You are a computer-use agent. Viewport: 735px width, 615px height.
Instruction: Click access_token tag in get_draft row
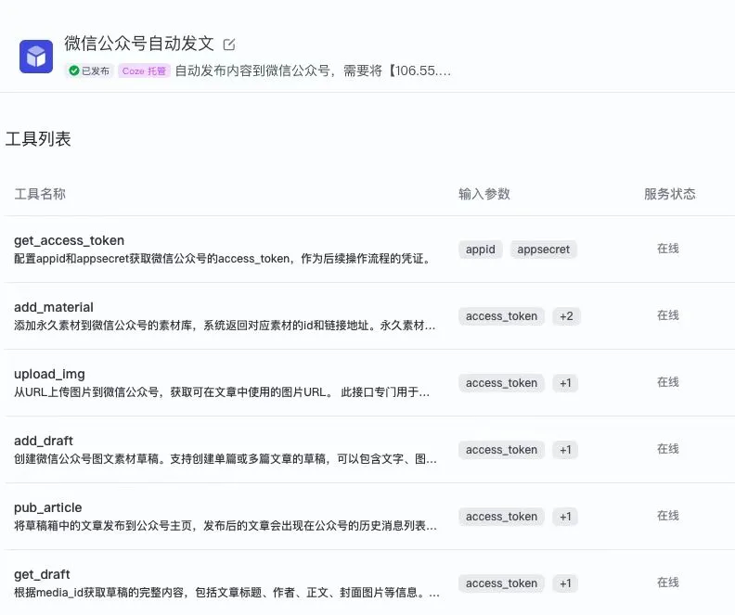501,583
